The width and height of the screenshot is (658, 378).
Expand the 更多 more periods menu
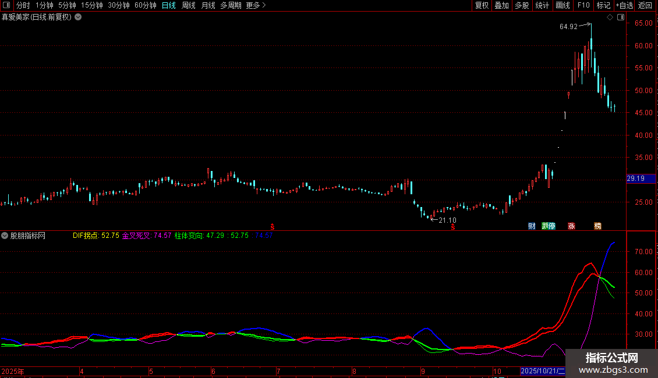[x=256, y=5]
